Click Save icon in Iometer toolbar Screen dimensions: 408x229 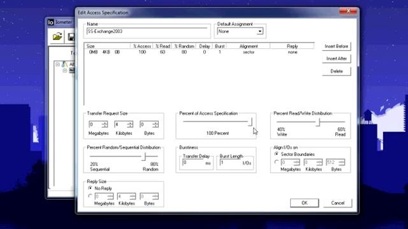tap(71, 37)
